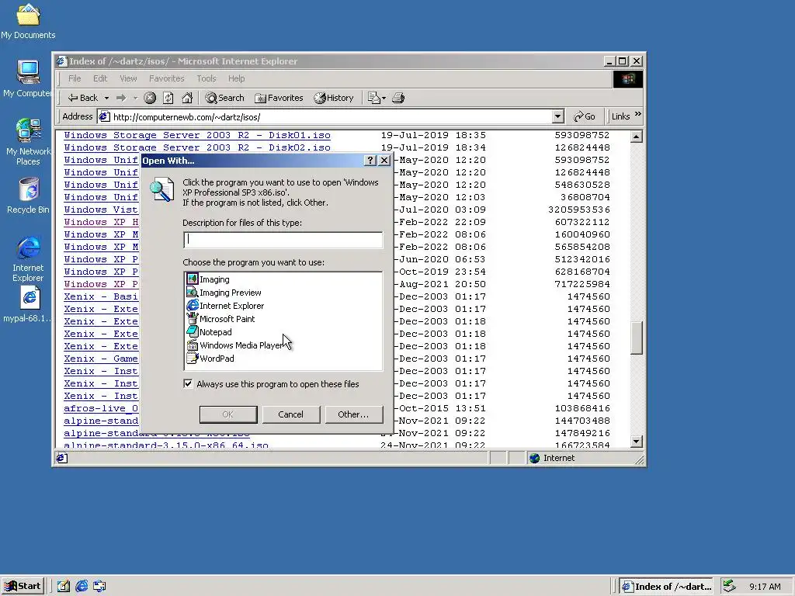795x596 pixels.
Task: Click the Other... button
Action: pyautogui.click(x=353, y=414)
